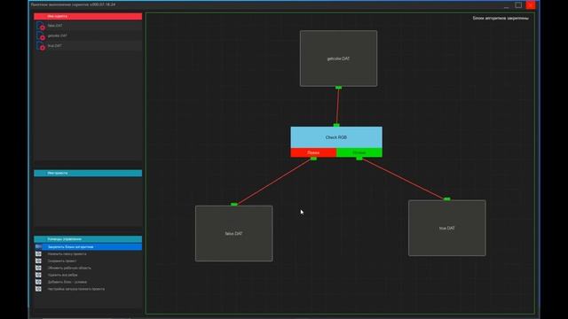This screenshot has width=568, height=319.
Task: Select the blue Check RGB condition block
Action: [336, 137]
